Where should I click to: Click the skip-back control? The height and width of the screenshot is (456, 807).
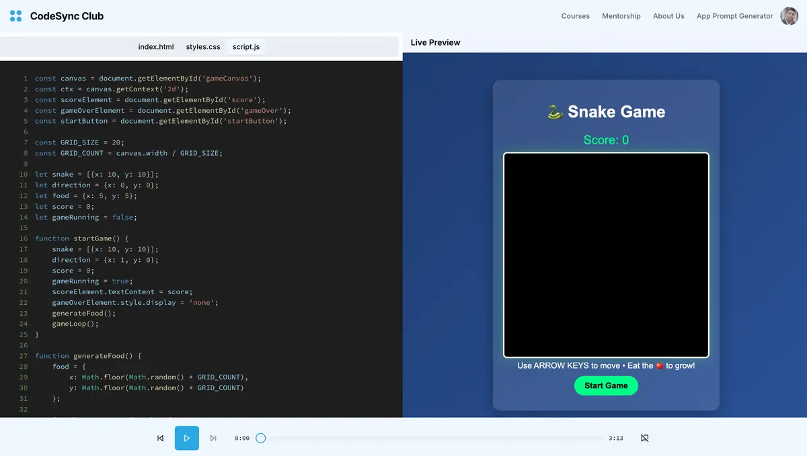(160, 438)
